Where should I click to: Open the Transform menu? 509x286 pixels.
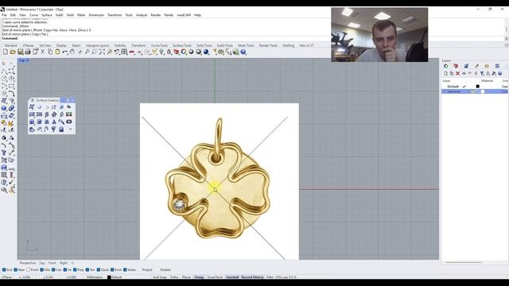(x=115, y=15)
